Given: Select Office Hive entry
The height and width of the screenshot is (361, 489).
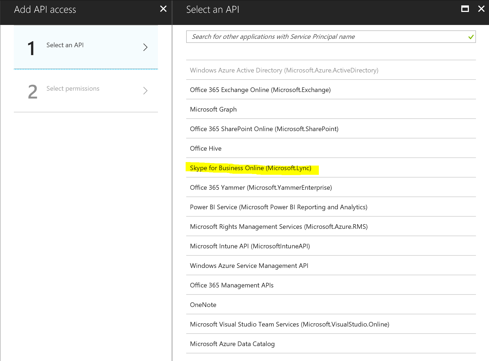Looking at the screenshot, I should tap(331, 148).
